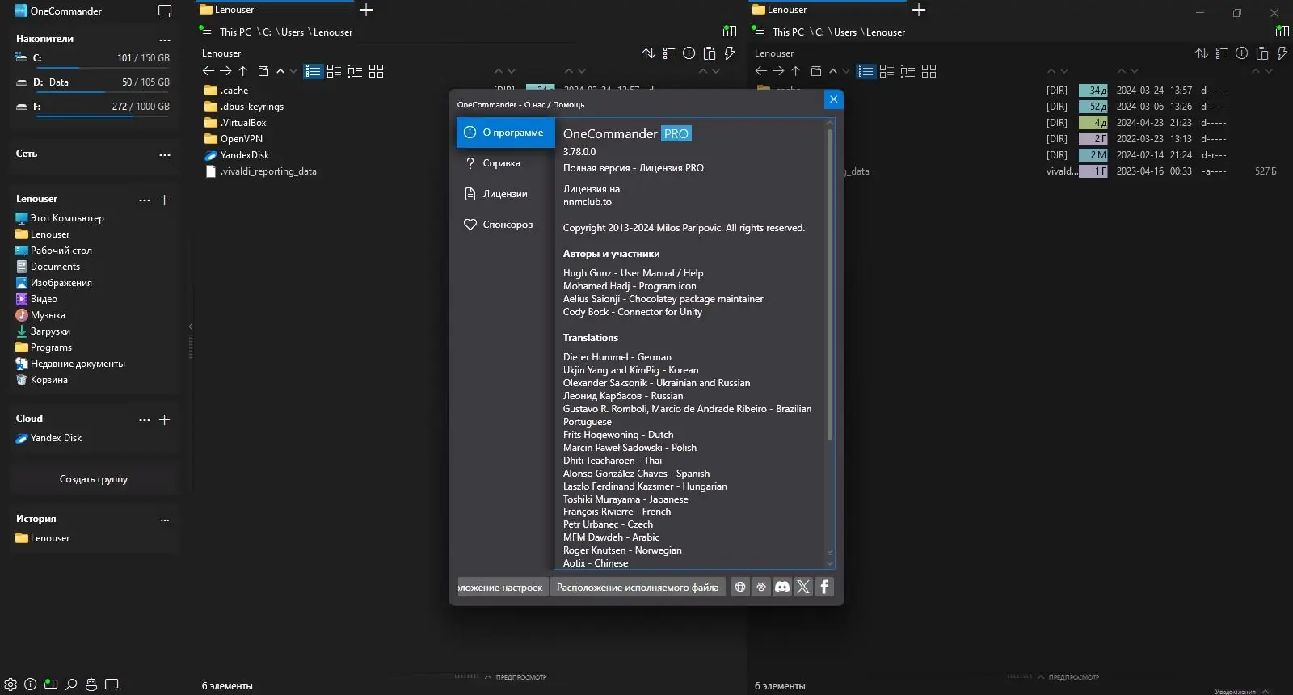Close the About dialog
1293x695 pixels.
click(x=833, y=99)
